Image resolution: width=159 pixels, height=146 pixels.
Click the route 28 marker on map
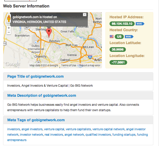[x=38, y=62]
